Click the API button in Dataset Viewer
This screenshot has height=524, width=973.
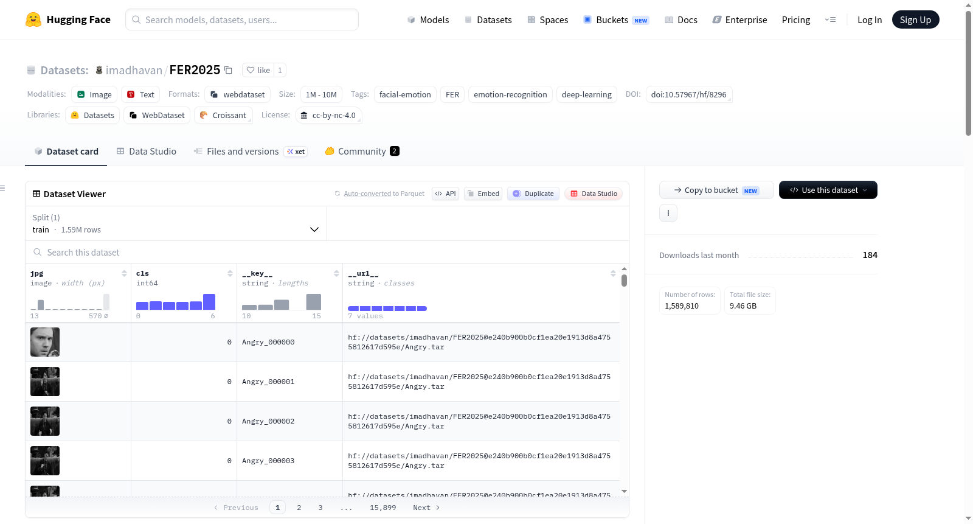tap(445, 194)
